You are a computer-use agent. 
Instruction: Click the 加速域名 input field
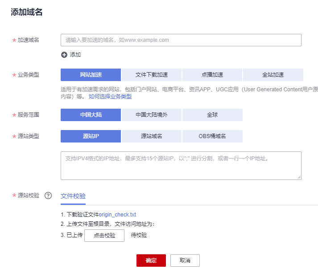pyautogui.click(x=181, y=40)
